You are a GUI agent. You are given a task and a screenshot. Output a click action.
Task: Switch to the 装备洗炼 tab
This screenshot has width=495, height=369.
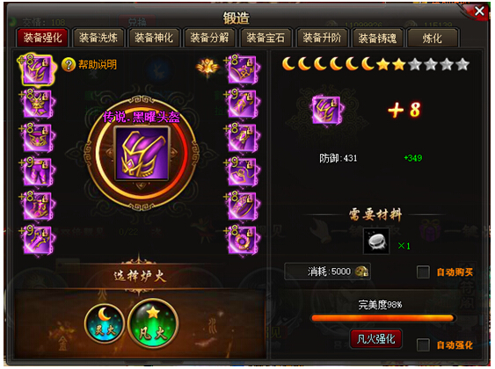pos(98,38)
